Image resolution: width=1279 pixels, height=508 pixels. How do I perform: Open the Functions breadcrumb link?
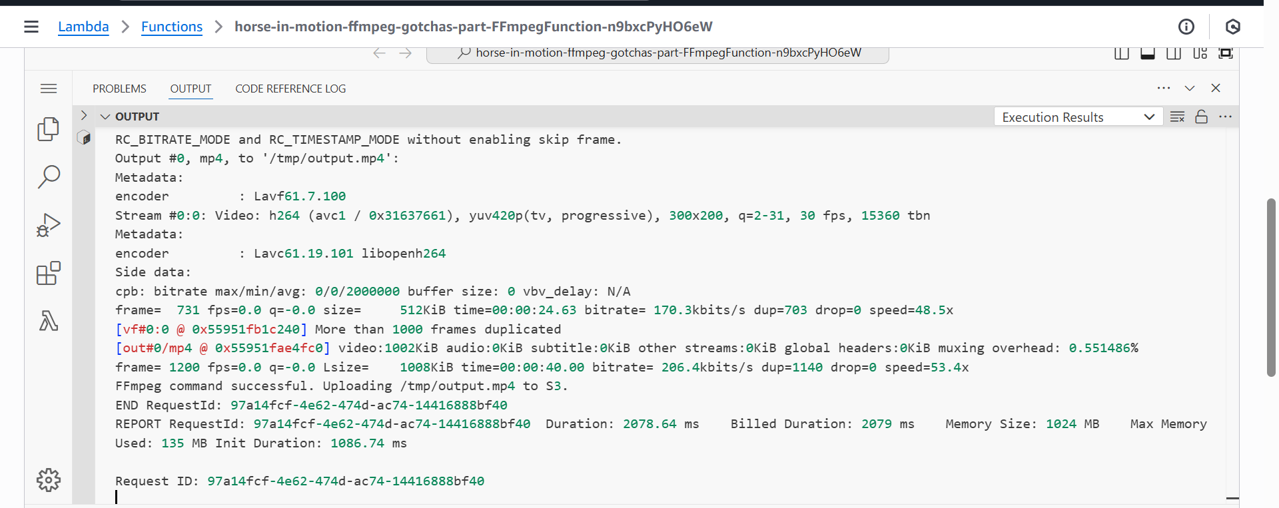click(x=172, y=27)
